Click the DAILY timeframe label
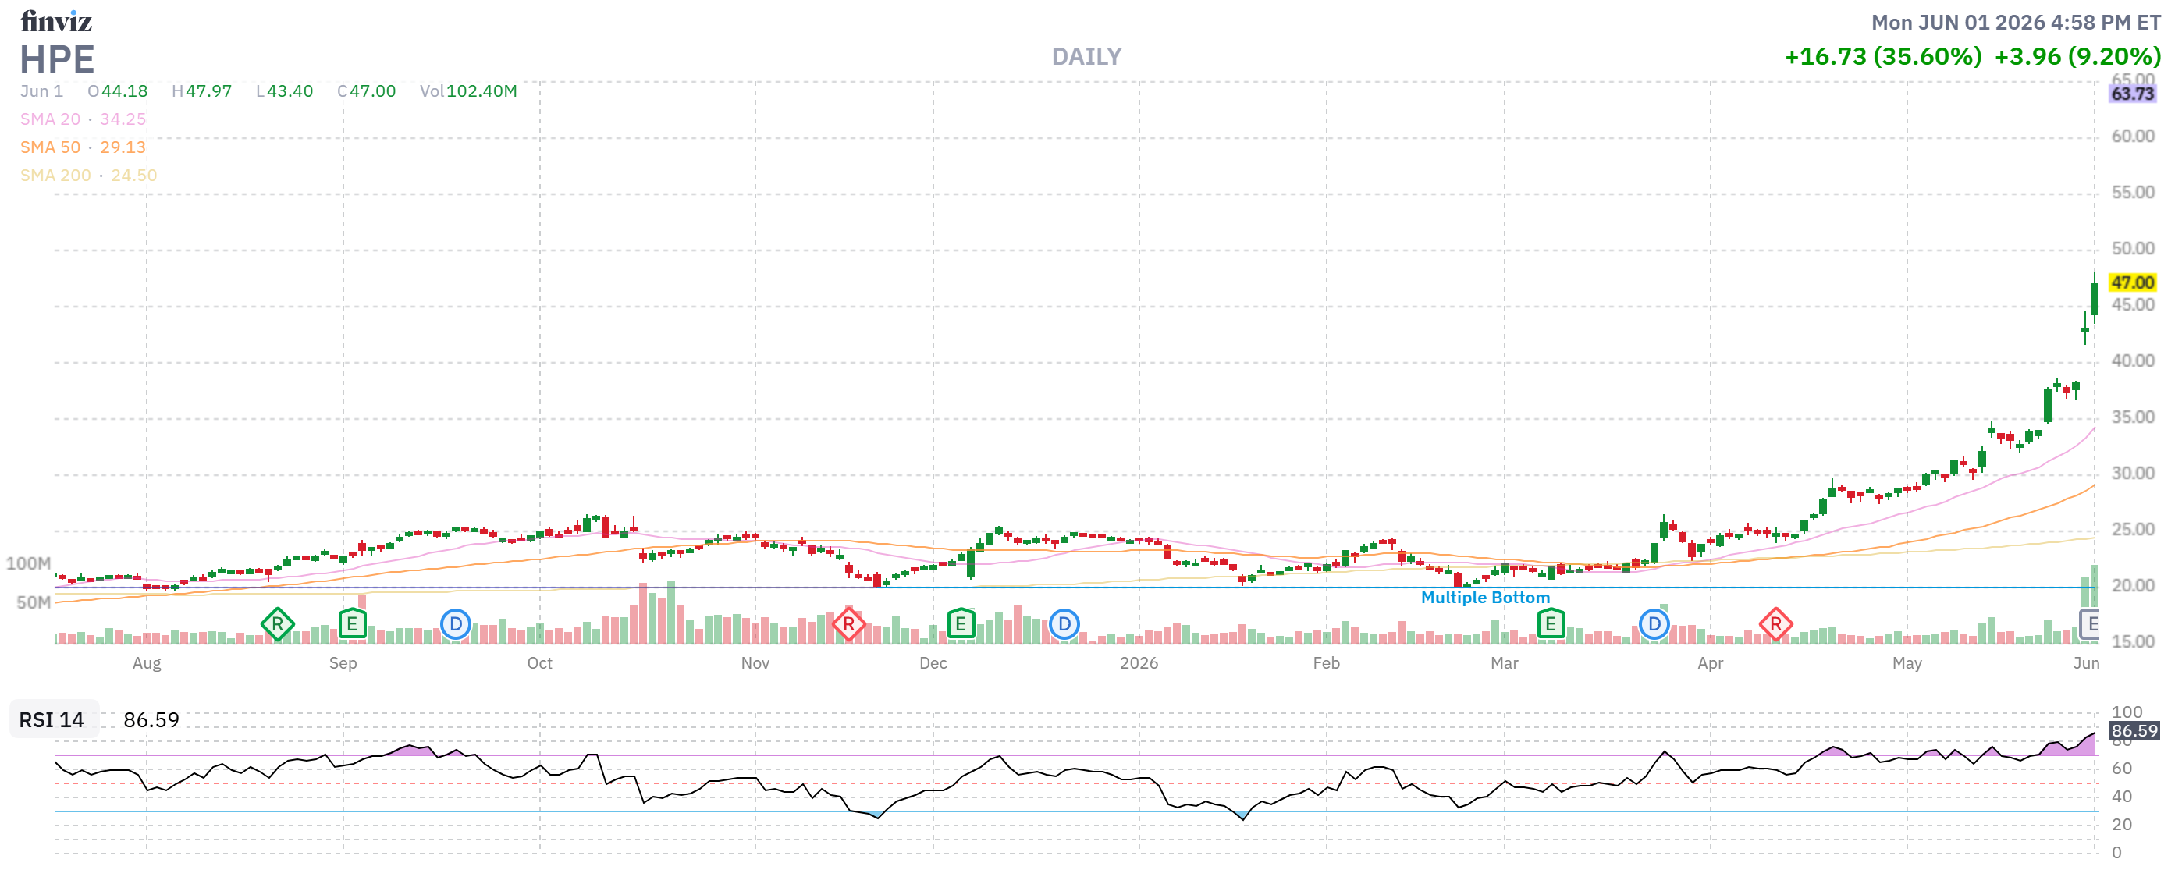The image size is (2182, 877). 1086,57
